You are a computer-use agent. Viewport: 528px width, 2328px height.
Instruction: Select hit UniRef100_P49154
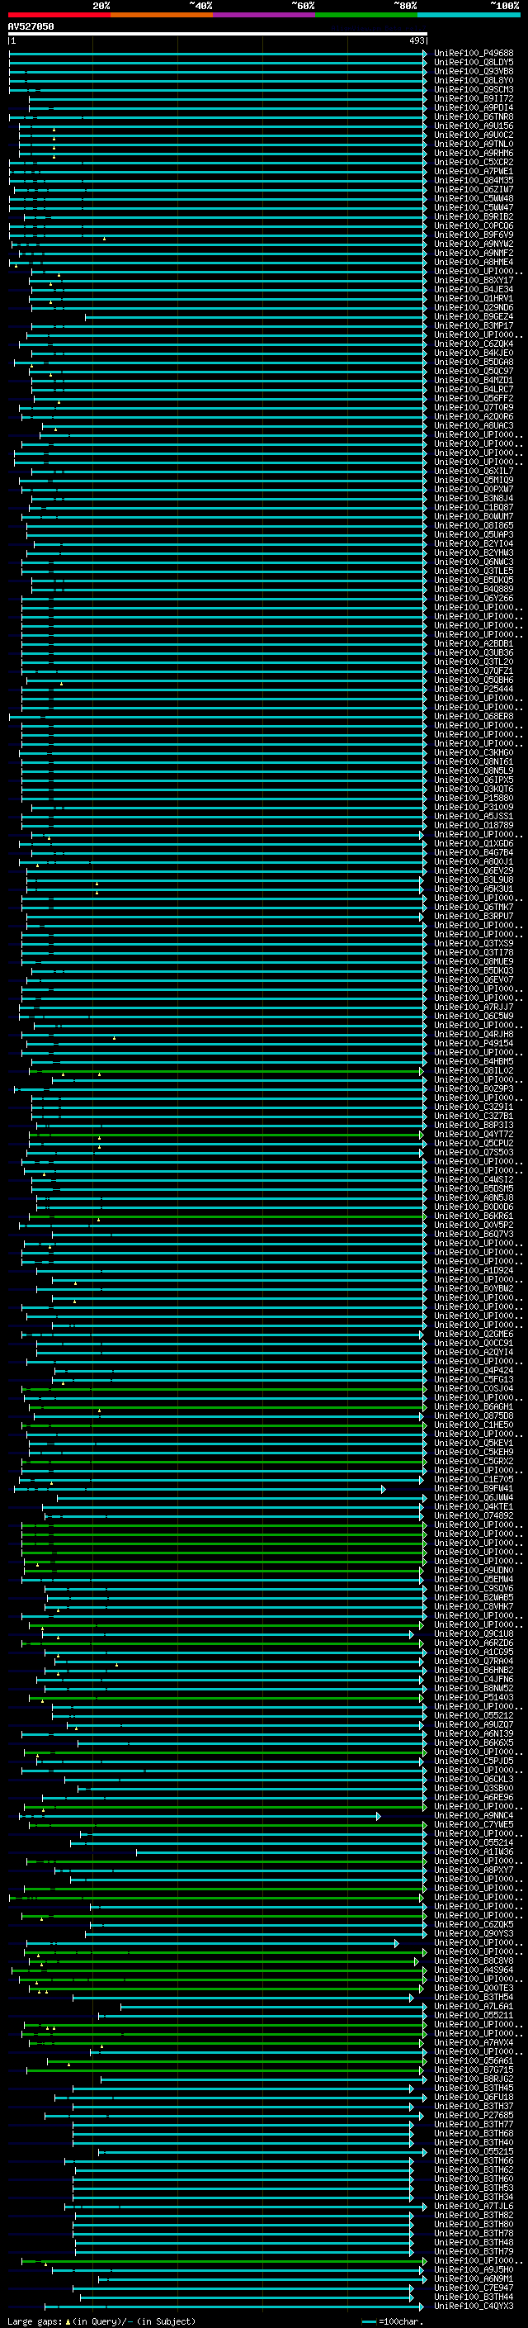[474, 1043]
